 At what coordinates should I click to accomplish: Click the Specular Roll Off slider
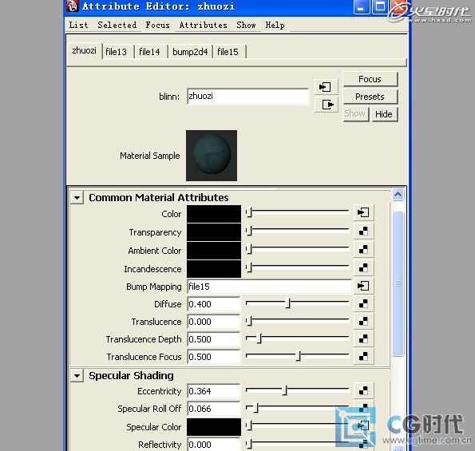point(298,408)
